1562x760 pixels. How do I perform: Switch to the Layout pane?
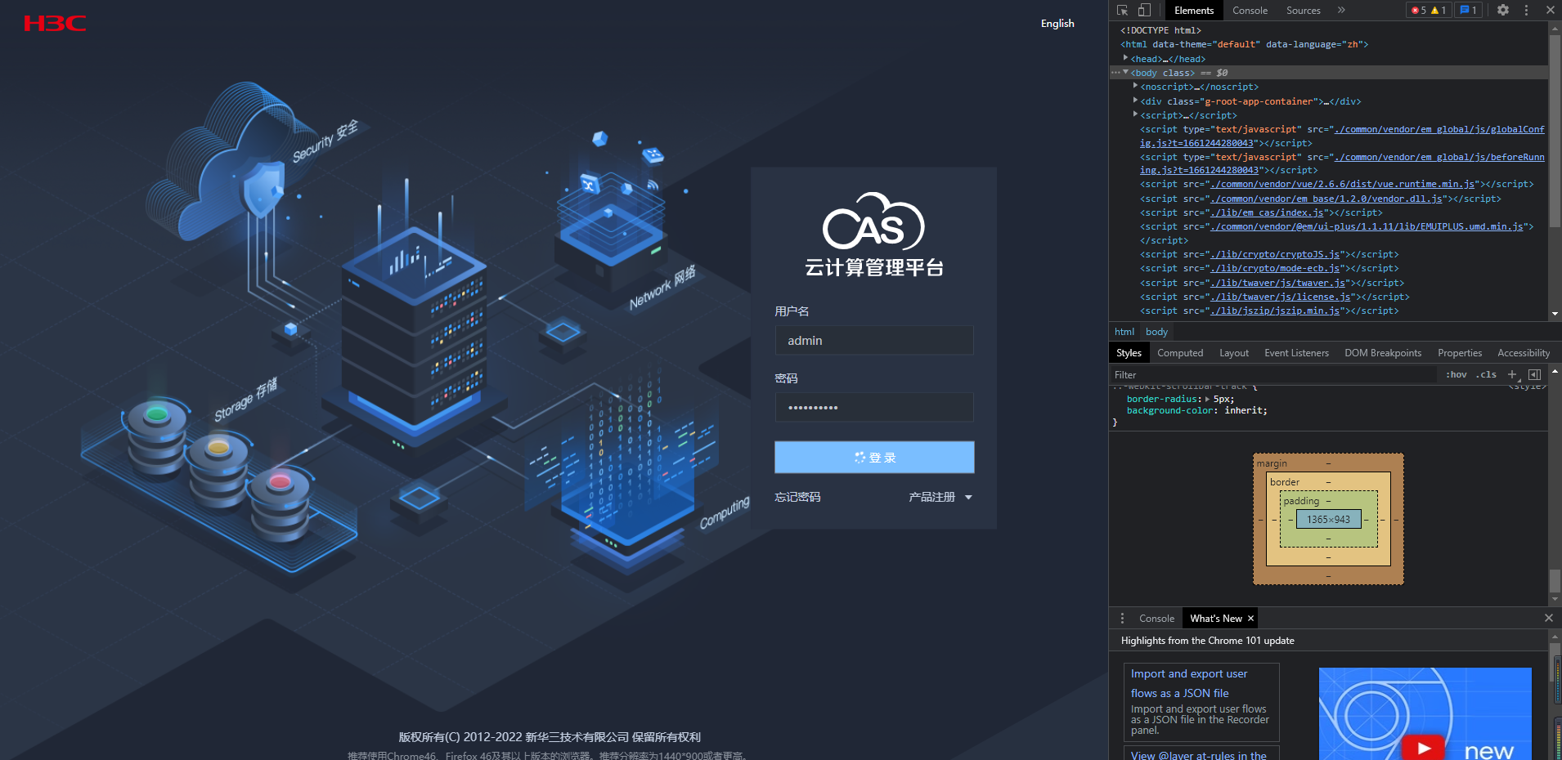click(1234, 353)
